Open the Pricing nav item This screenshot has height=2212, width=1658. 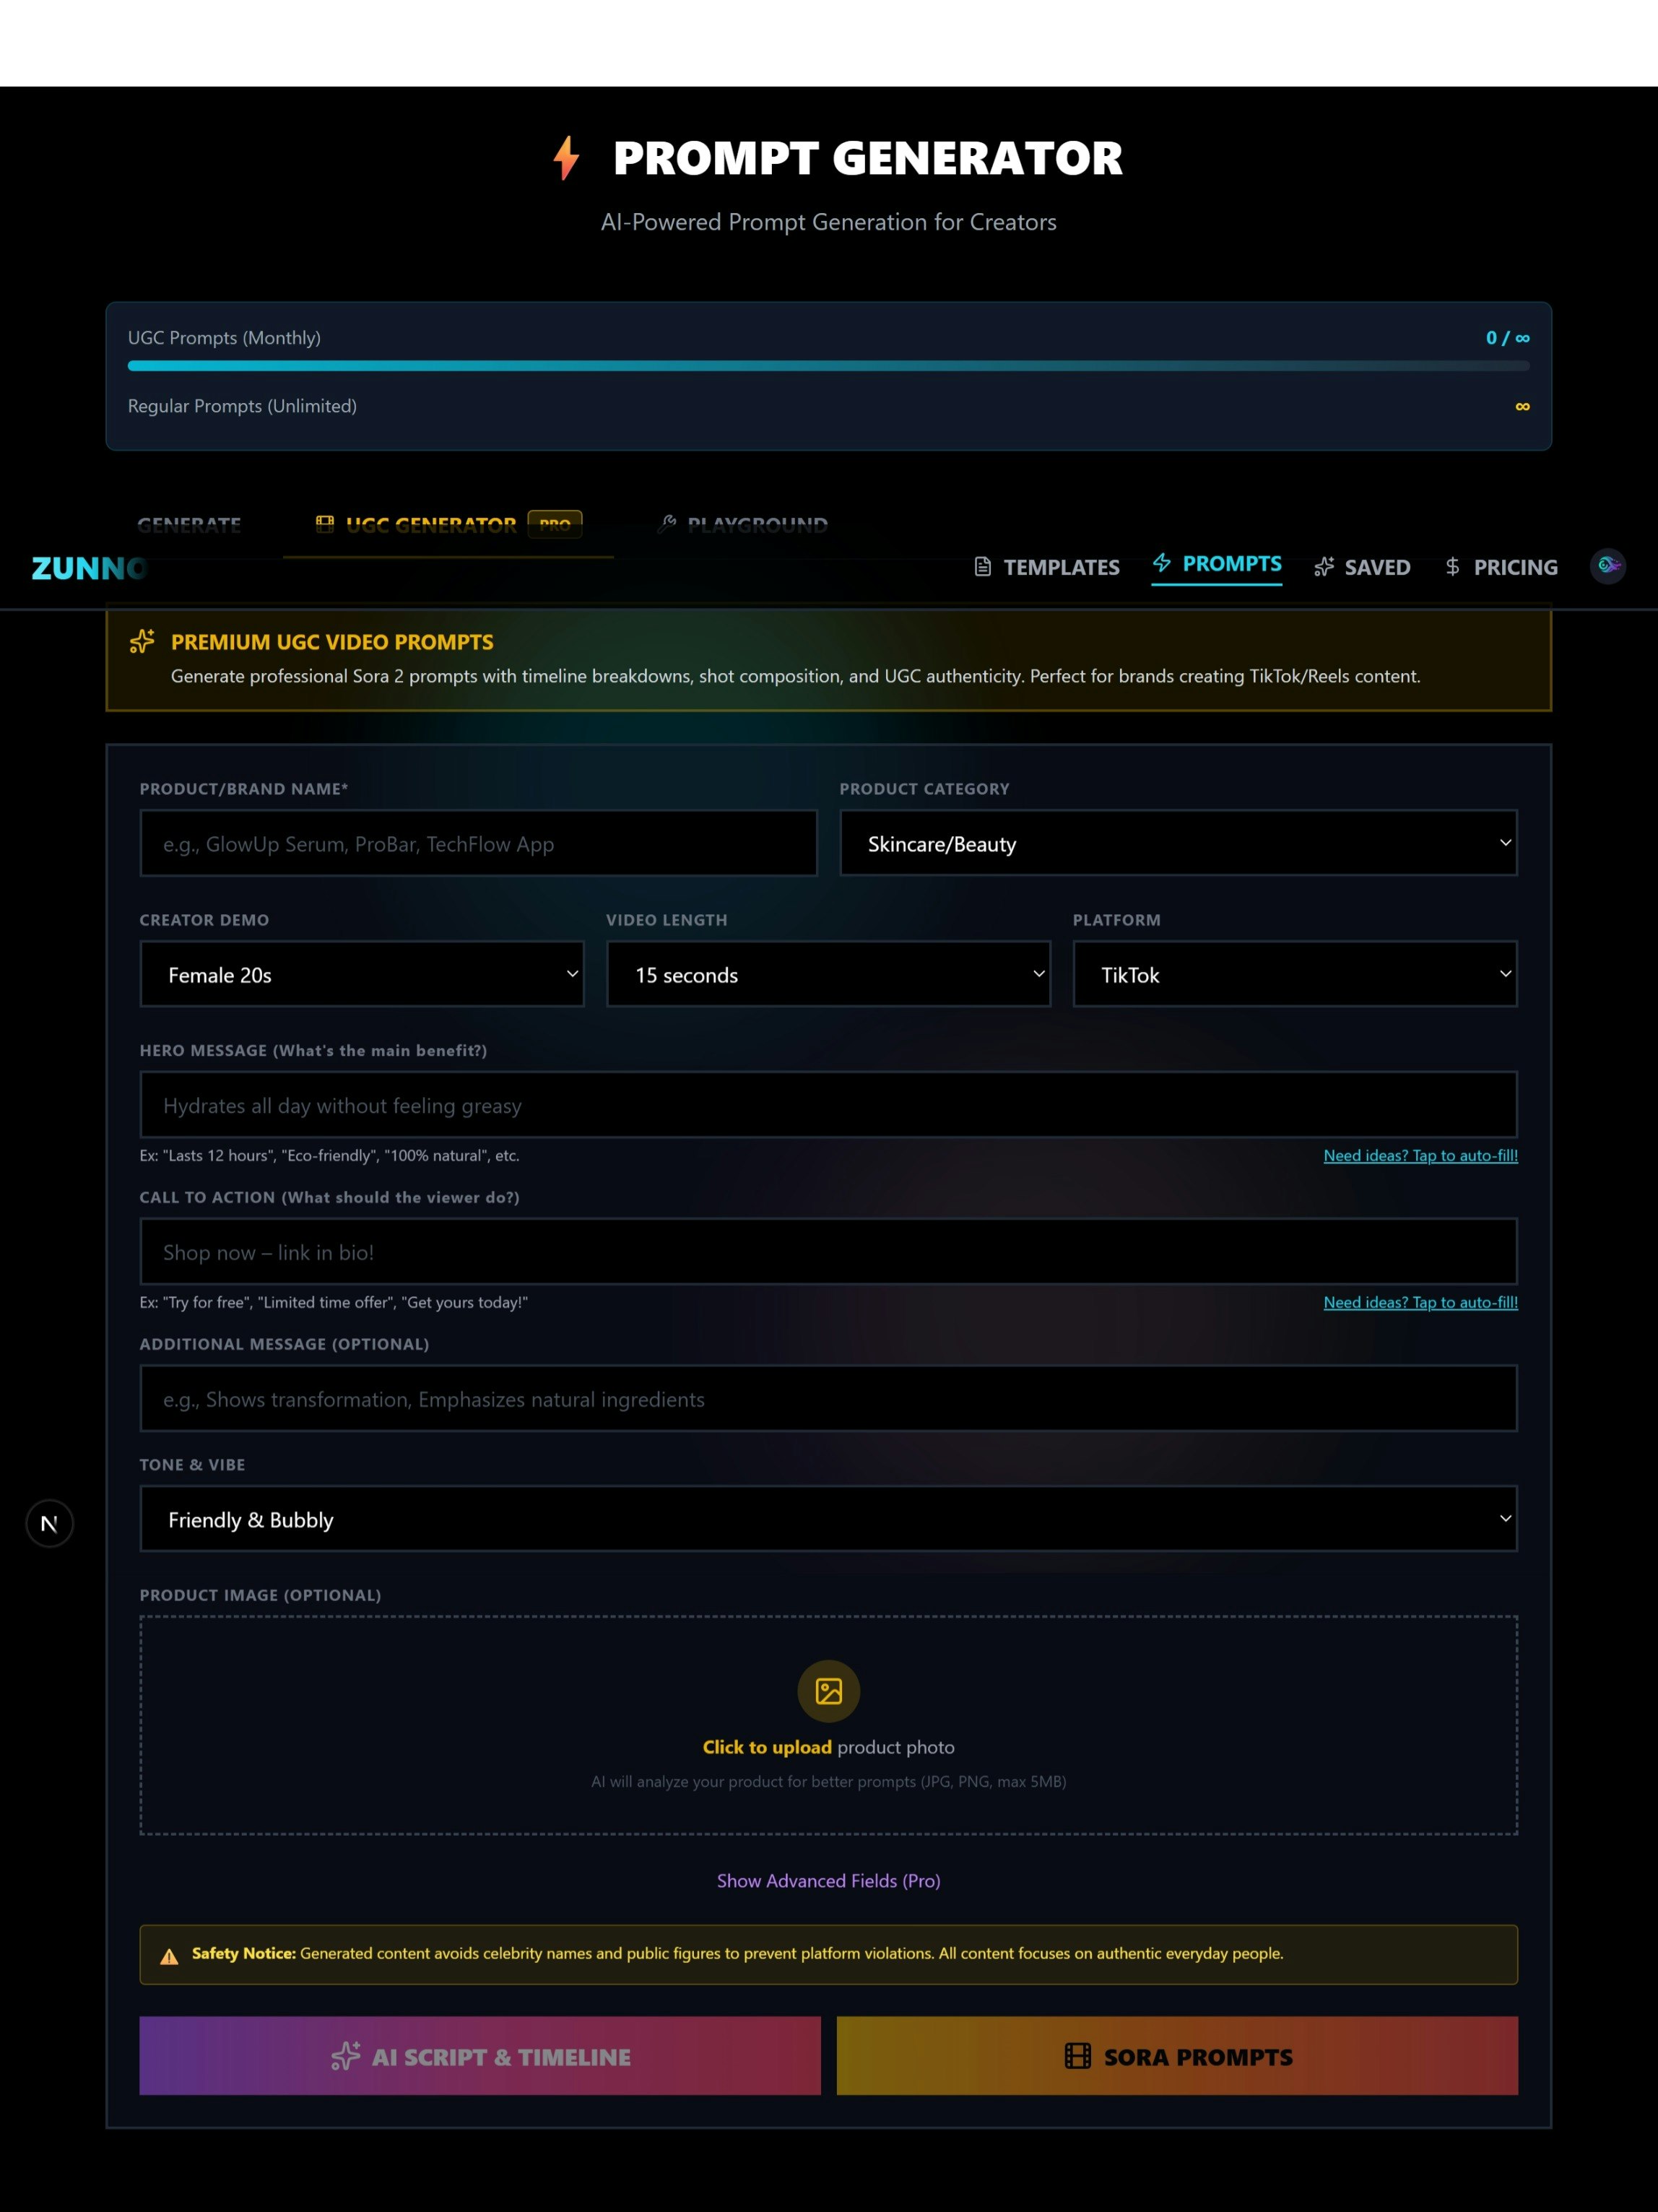click(x=1501, y=567)
